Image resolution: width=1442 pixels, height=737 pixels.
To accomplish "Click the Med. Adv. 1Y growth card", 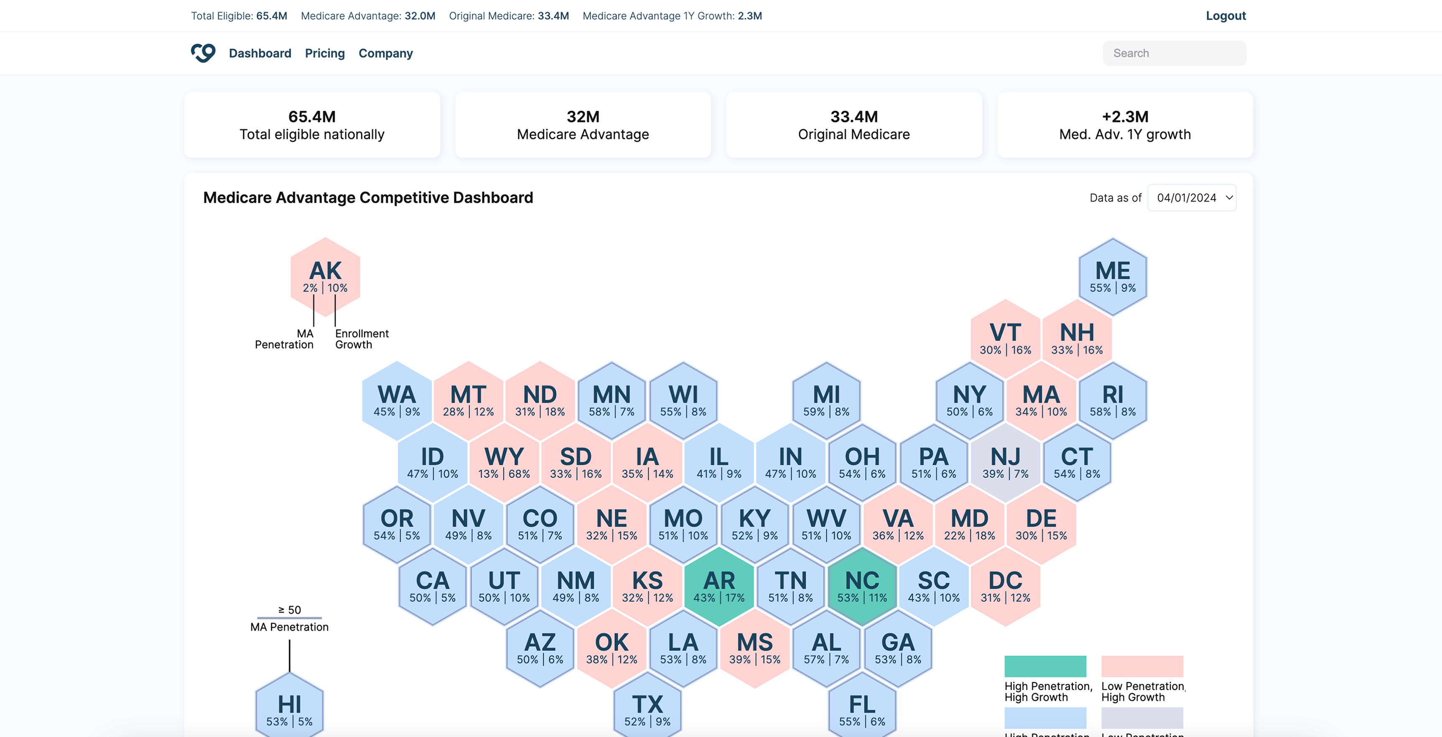I will [1125, 125].
